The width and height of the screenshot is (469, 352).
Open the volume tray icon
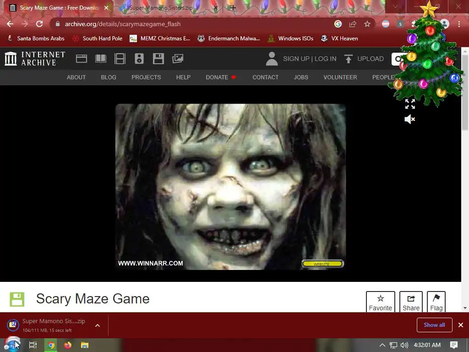[x=404, y=345]
